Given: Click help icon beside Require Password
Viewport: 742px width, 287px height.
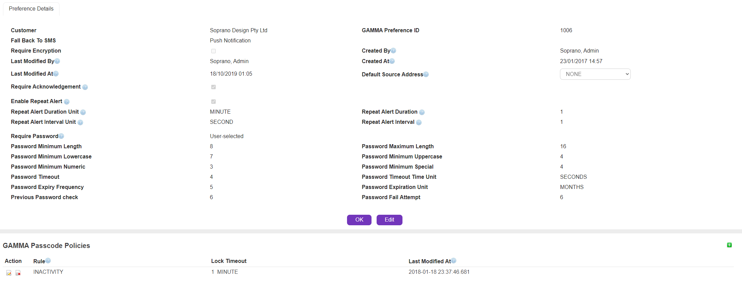Looking at the screenshot, I should click(x=61, y=136).
